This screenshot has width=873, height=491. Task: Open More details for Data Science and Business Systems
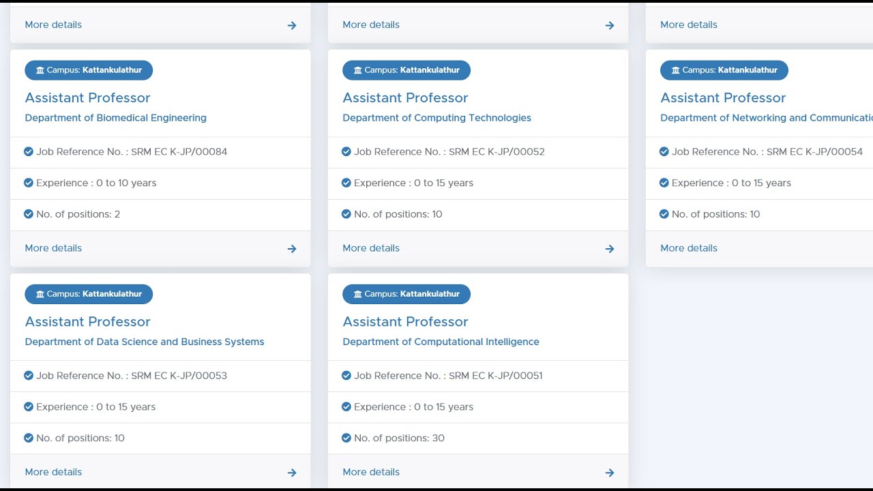coord(53,472)
